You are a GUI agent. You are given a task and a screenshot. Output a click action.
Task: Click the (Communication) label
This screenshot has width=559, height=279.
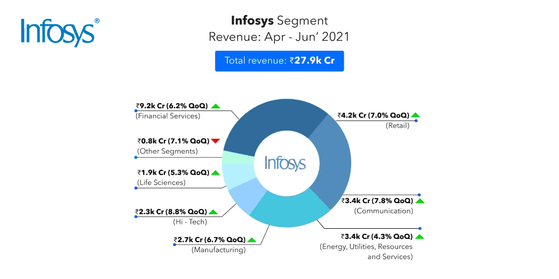coord(383,211)
